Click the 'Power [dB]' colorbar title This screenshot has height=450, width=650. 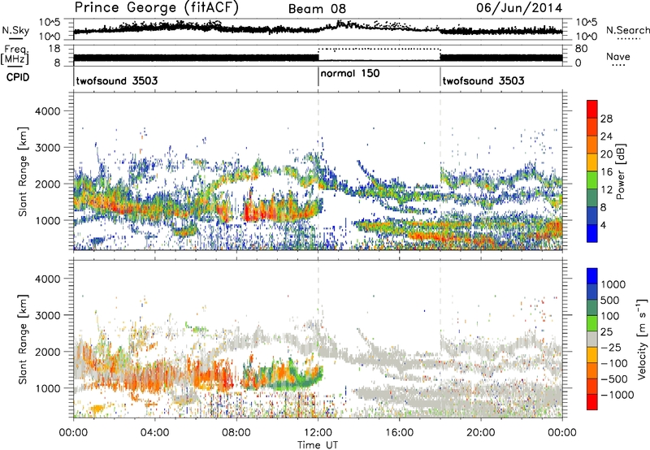tap(621, 171)
